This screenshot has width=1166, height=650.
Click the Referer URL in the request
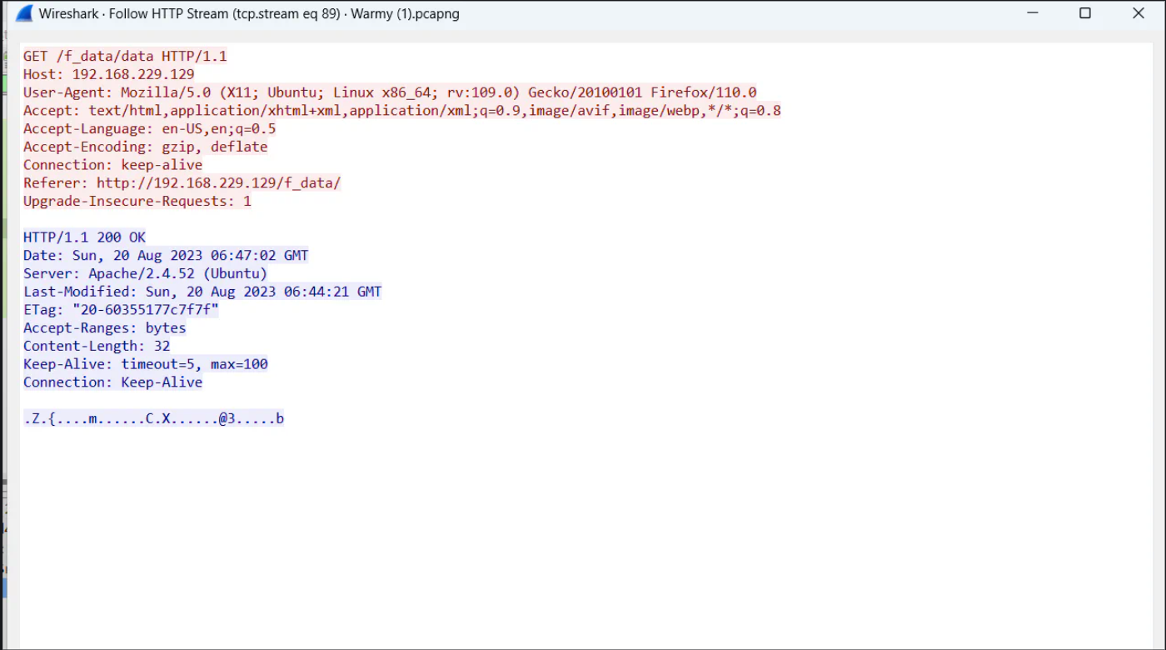click(x=218, y=183)
